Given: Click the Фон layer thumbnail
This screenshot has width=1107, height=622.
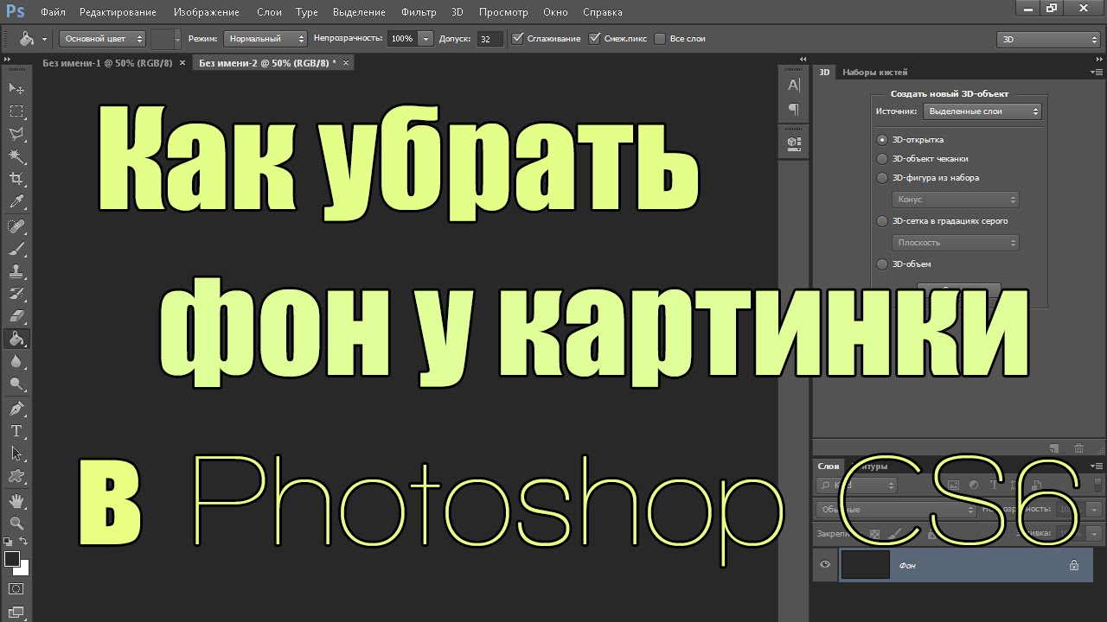Looking at the screenshot, I should coord(866,565).
